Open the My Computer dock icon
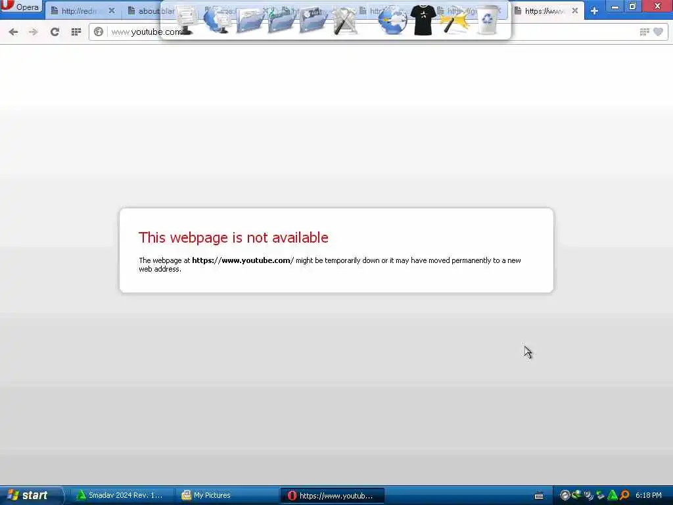Image resolution: width=673 pixels, height=505 pixels. point(186,19)
